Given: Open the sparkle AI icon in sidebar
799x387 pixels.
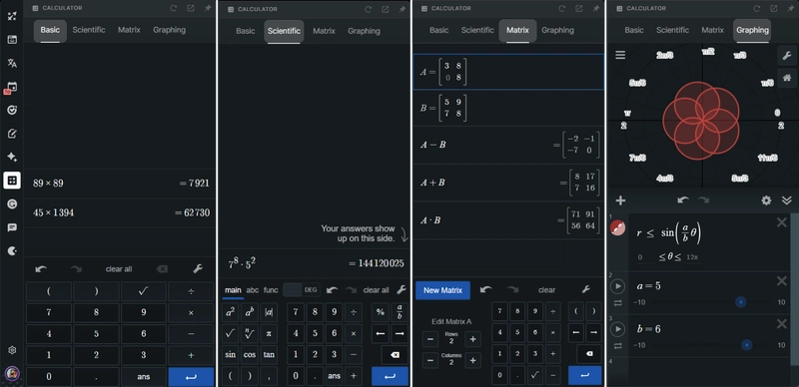Looking at the screenshot, I should 12,157.
